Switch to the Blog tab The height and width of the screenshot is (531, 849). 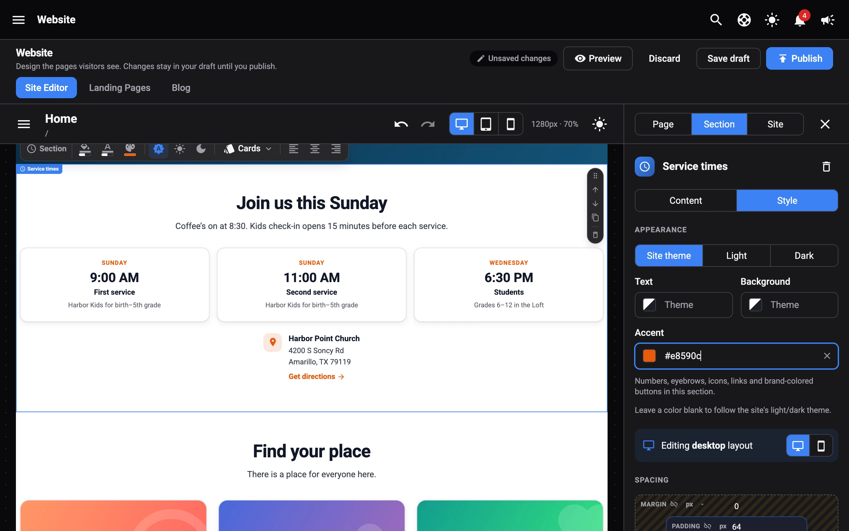point(181,88)
